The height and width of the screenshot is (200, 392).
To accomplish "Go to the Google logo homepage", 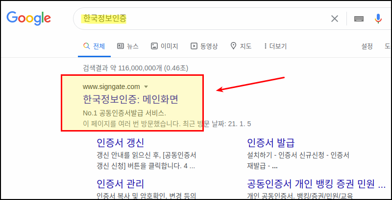I will [29, 18].
